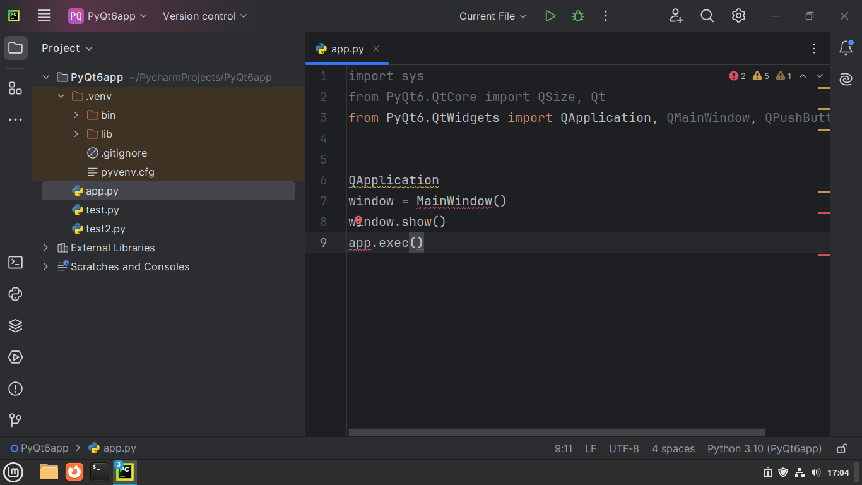Screen dimensions: 862x485
Task: Open editor tab options menu
Action: (x=814, y=49)
